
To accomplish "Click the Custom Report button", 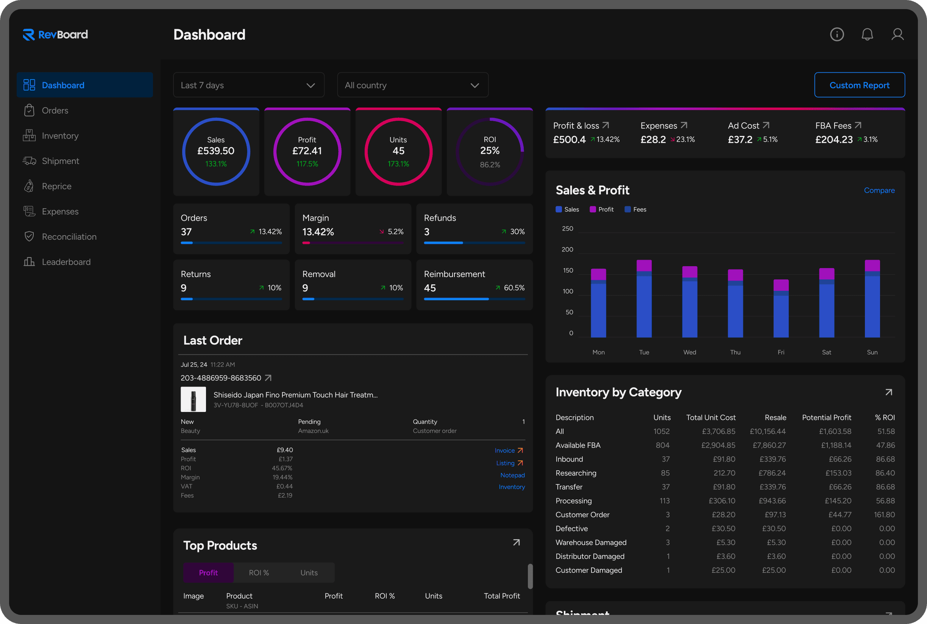I will pyautogui.click(x=859, y=85).
